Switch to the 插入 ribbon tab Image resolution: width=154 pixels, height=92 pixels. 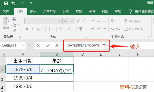33,11
